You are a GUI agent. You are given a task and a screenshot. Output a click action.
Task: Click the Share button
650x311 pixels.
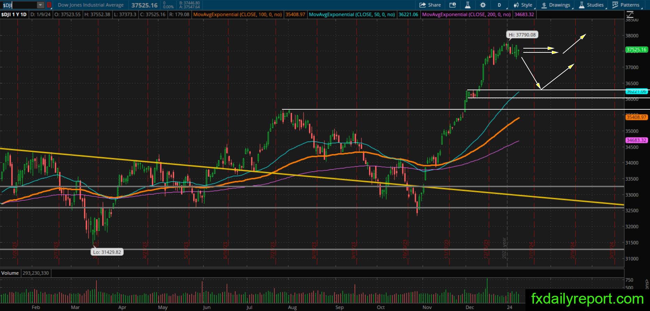pos(430,5)
